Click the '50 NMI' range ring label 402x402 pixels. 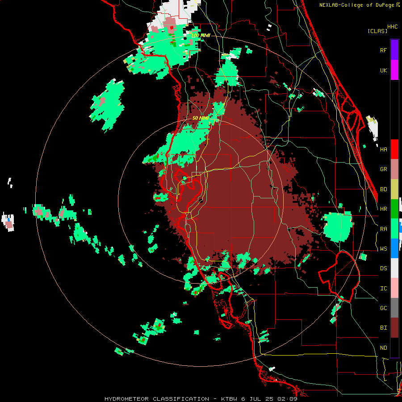(x=201, y=118)
